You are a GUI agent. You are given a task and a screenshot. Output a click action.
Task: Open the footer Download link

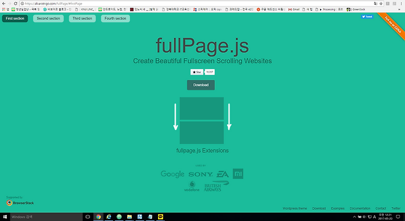click(x=319, y=209)
